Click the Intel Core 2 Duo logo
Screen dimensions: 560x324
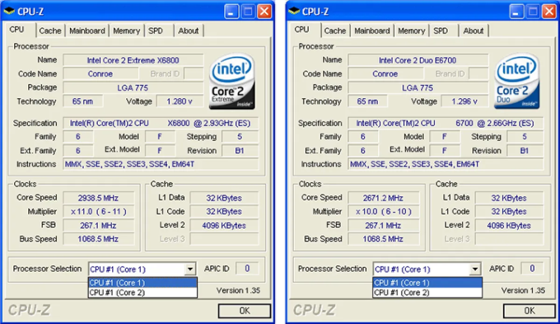pyautogui.click(x=517, y=81)
